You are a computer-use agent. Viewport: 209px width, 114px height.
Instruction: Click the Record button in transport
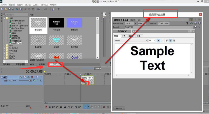[x=46, y=107]
